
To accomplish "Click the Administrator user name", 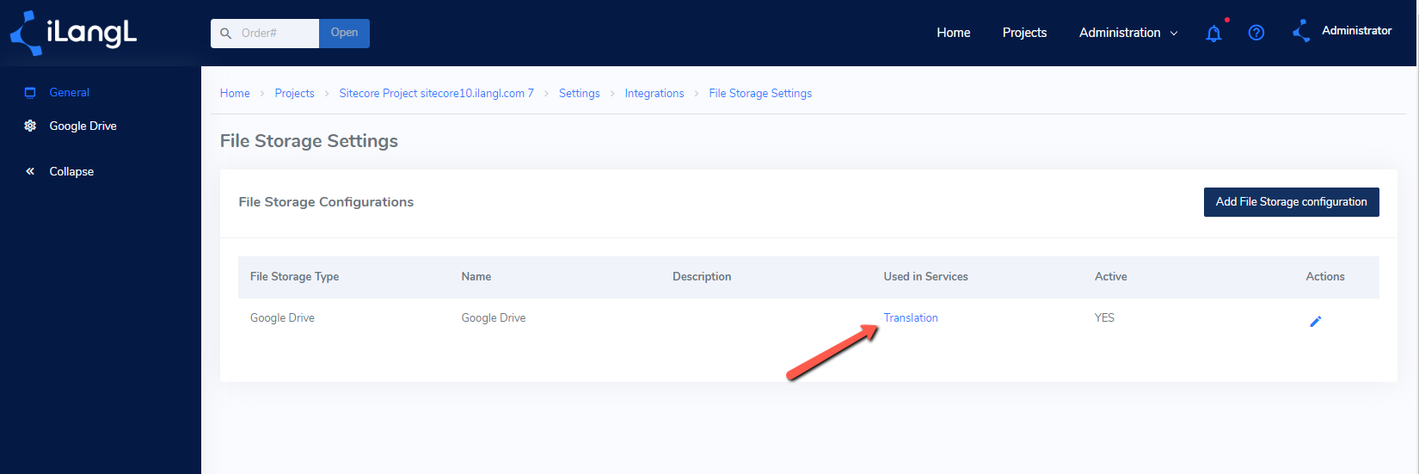I will [x=1356, y=31].
